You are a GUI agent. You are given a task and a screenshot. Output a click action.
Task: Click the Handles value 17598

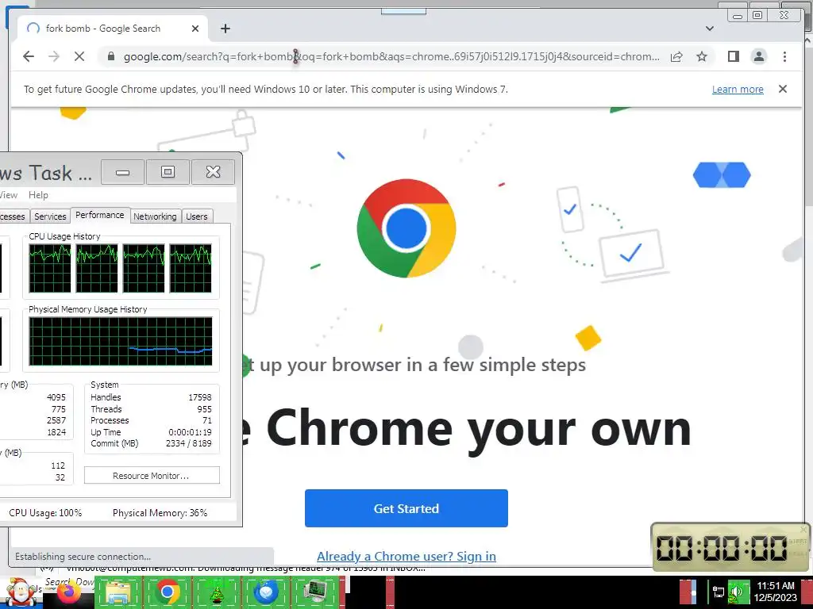tap(199, 397)
